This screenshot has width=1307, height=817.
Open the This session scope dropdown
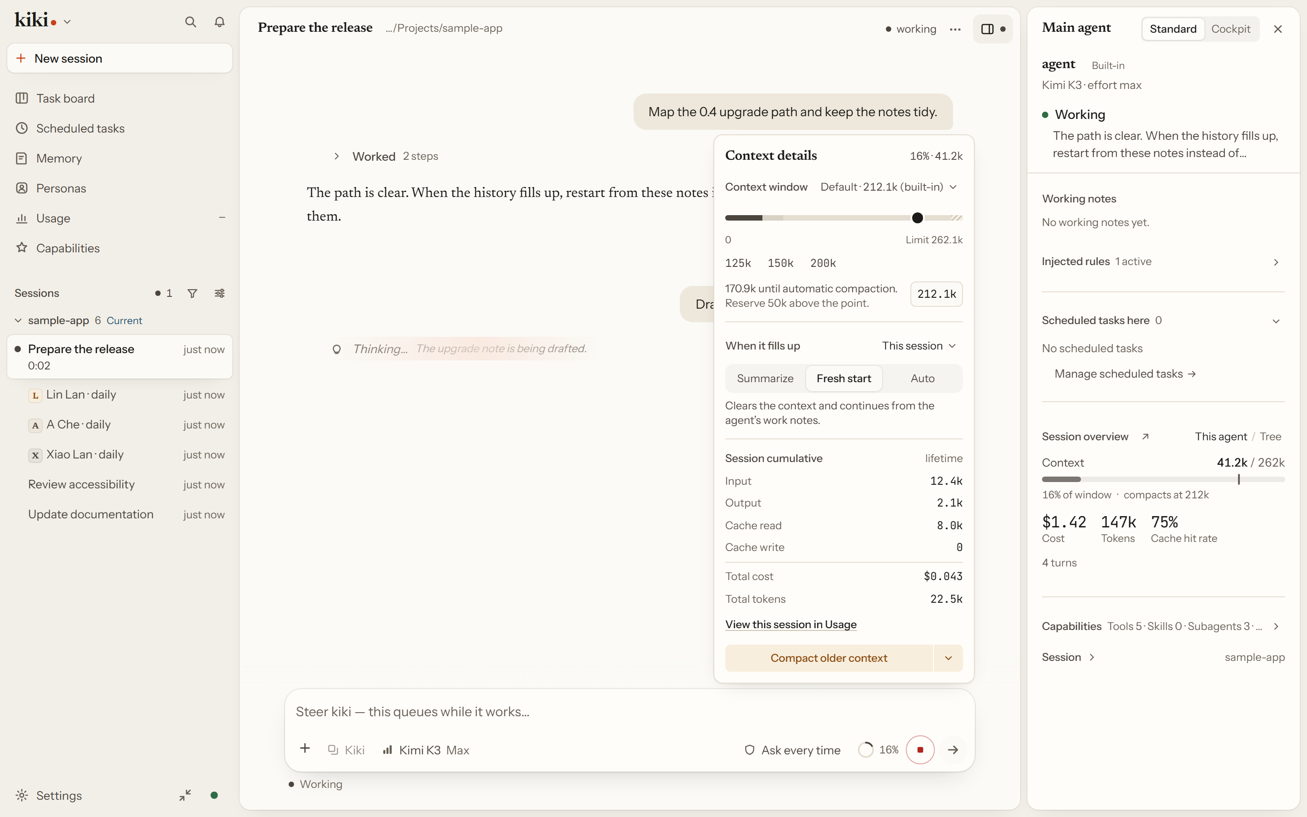[919, 346]
